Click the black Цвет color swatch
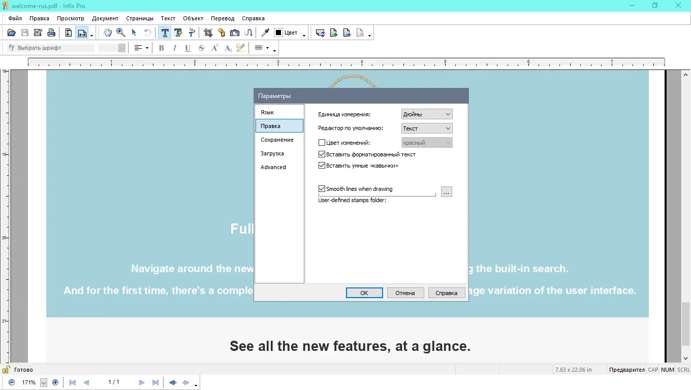Image resolution: width=691 pixels, height=390 pixels. (x=278, y=33)
